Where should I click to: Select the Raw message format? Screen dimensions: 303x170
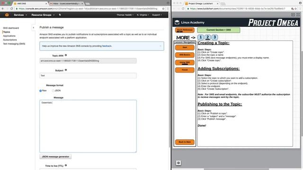click(x=41, y=91)
